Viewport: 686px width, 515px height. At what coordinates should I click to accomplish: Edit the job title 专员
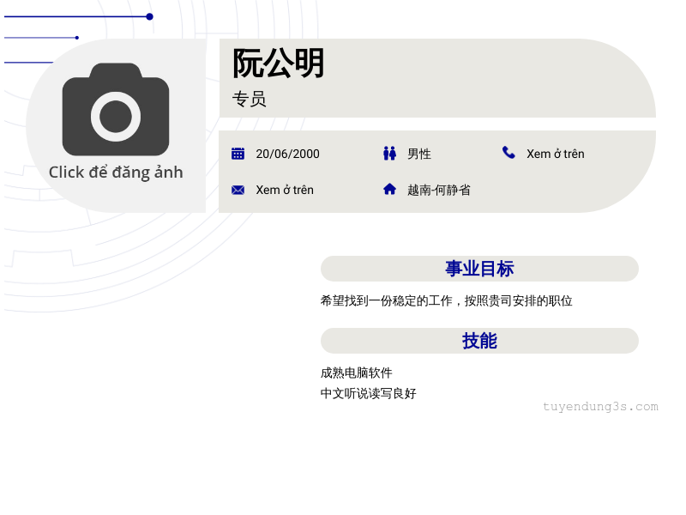tap(250, 99)
